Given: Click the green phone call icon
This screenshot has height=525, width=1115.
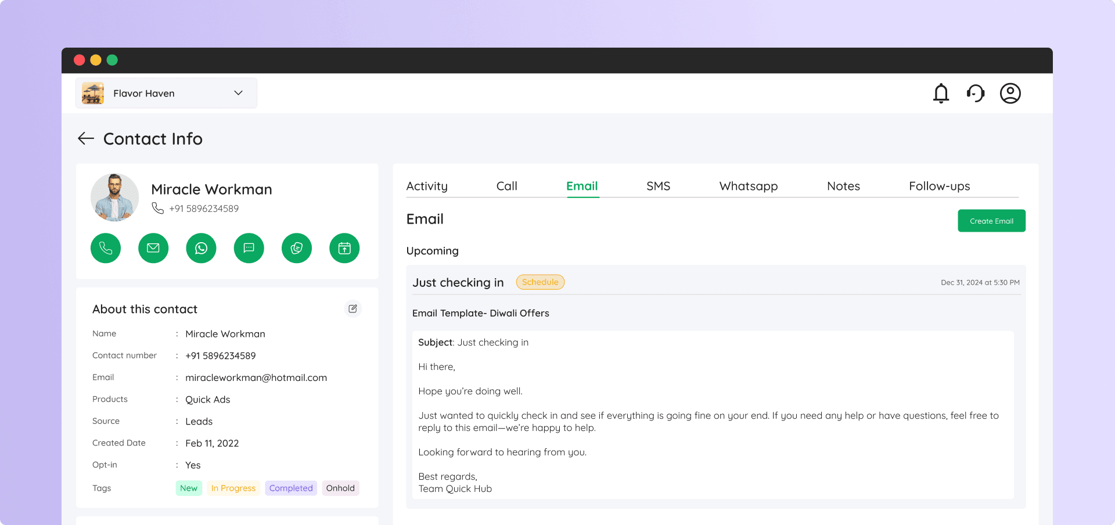Looking at the screenshot, I should [106, 248].
